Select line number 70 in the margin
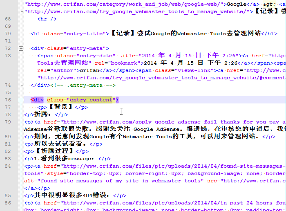The height and width of the screenshot is (211, 286). coord(8,34)
